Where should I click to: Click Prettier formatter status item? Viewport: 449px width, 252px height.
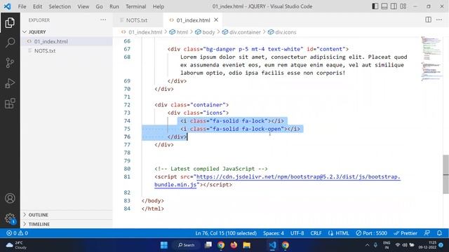coord(406,233)
